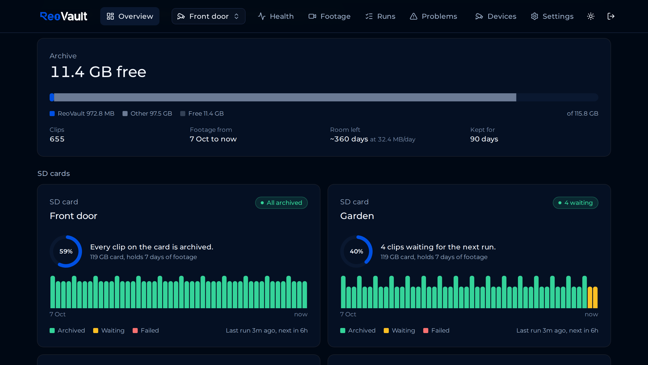Open the Problems page
Image resolution: width=648 pixels, height=365 pixels.
(433, 16)
